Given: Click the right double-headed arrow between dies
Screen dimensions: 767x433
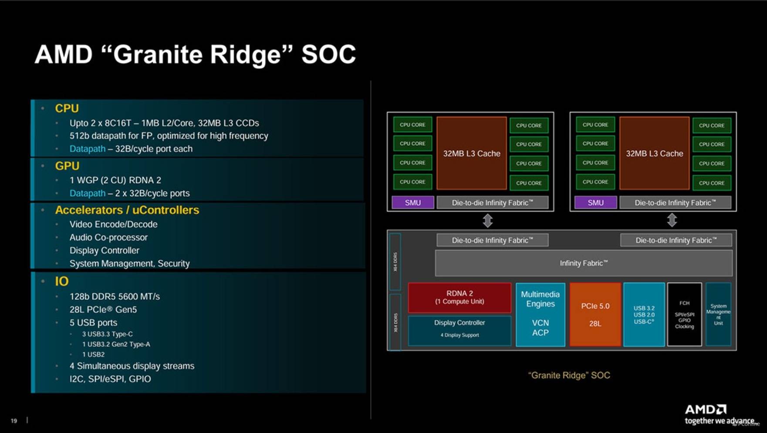Looking at the screenshot, I should point(672,220).
